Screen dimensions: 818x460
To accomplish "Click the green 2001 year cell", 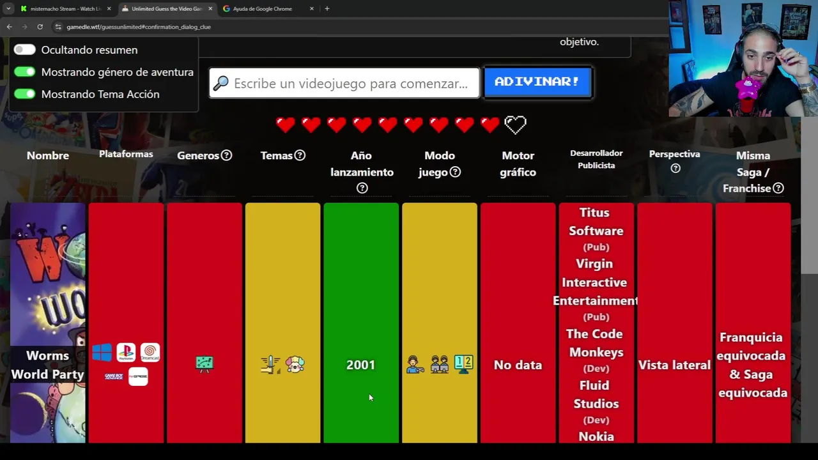I will 361,323.
